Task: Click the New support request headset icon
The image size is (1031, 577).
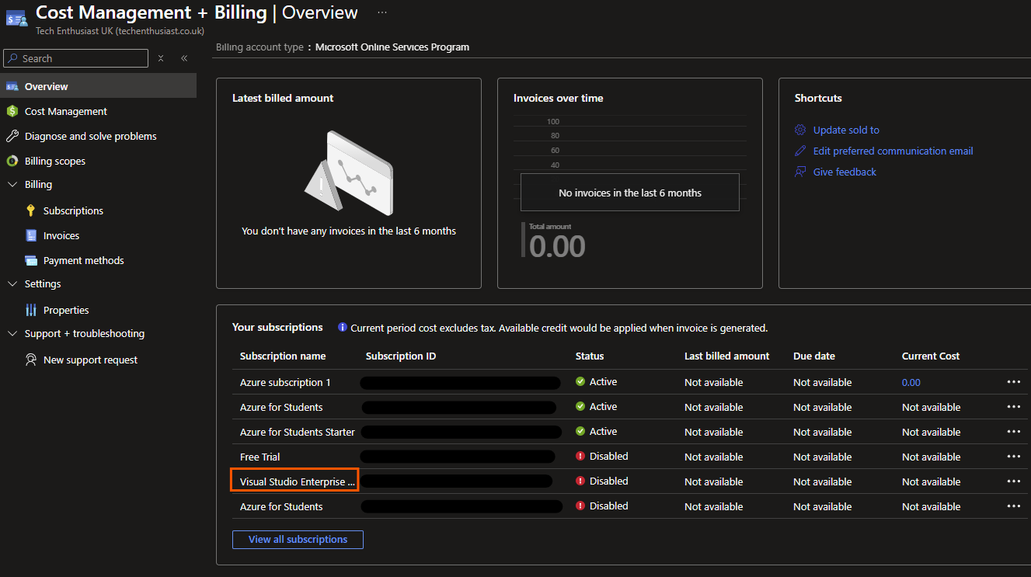Action: [31, 360]
